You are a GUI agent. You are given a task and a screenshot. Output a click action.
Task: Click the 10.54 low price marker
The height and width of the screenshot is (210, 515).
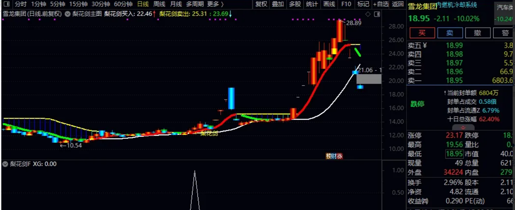[x=74, y=146]
